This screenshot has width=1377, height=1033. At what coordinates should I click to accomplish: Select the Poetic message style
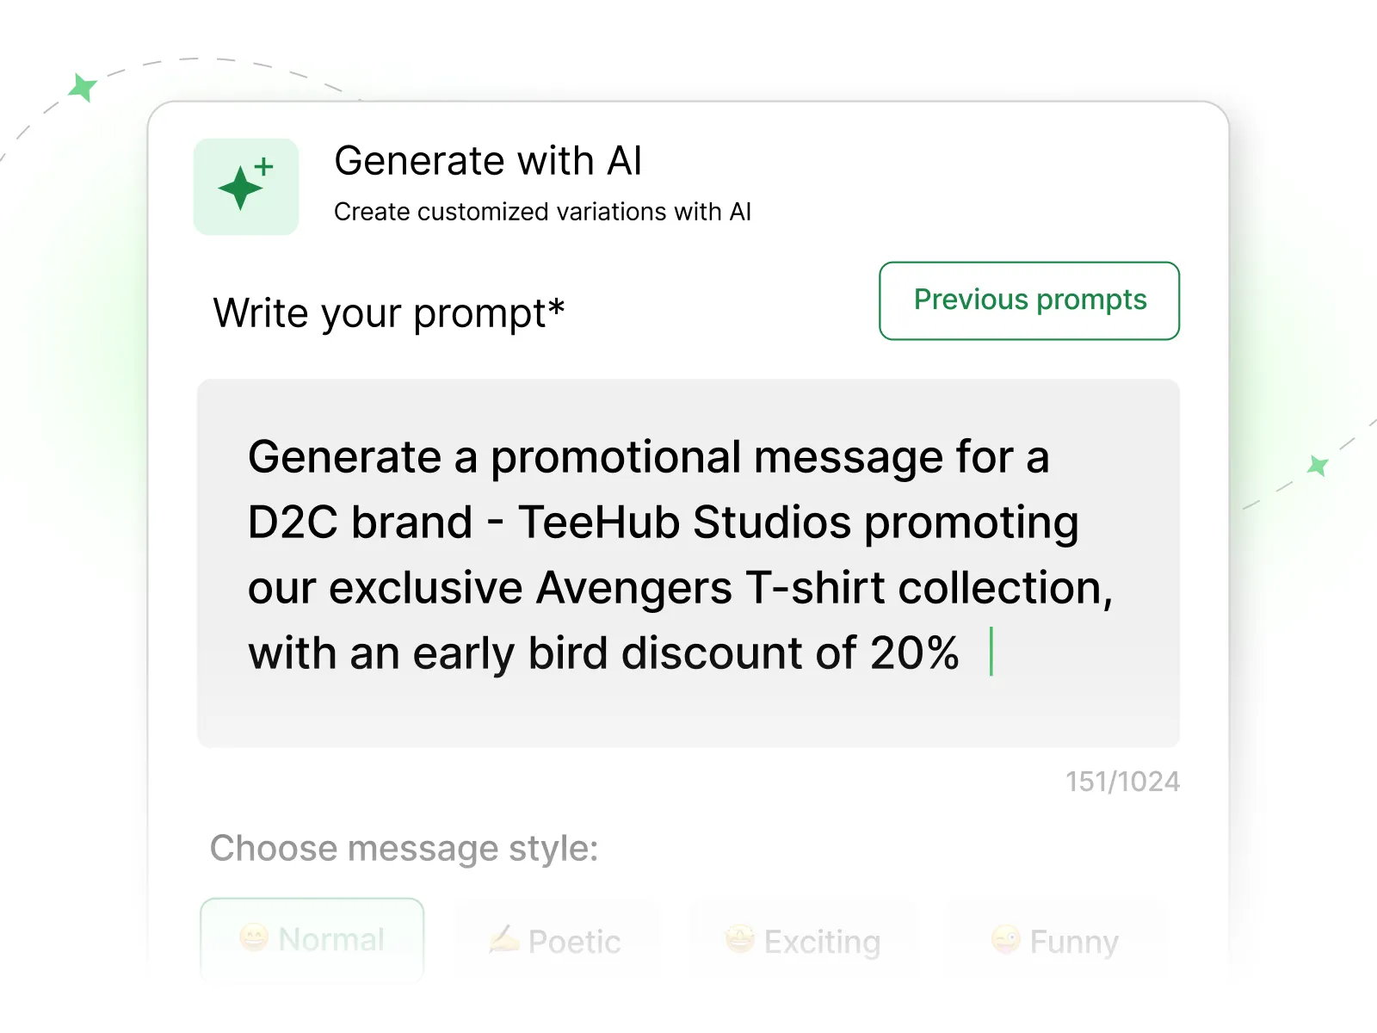point(558,940)
